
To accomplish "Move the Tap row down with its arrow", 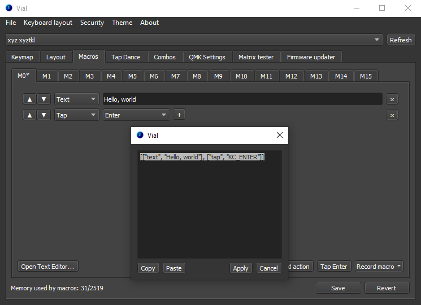I will pyautogui.click(x=44, y=115).
